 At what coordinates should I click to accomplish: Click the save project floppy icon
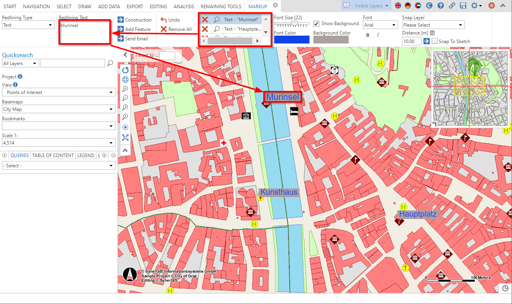(463, 6)
